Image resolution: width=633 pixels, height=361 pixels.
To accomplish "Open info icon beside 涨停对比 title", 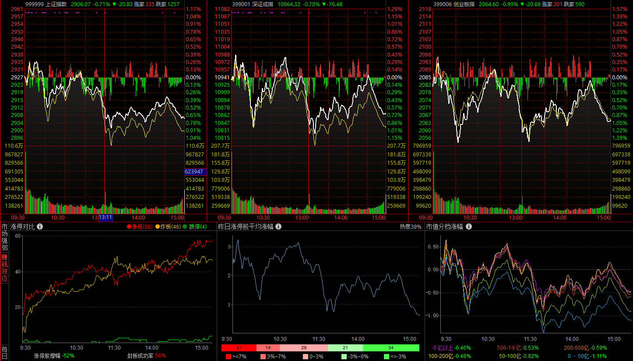I will click(x=40, y=227).
